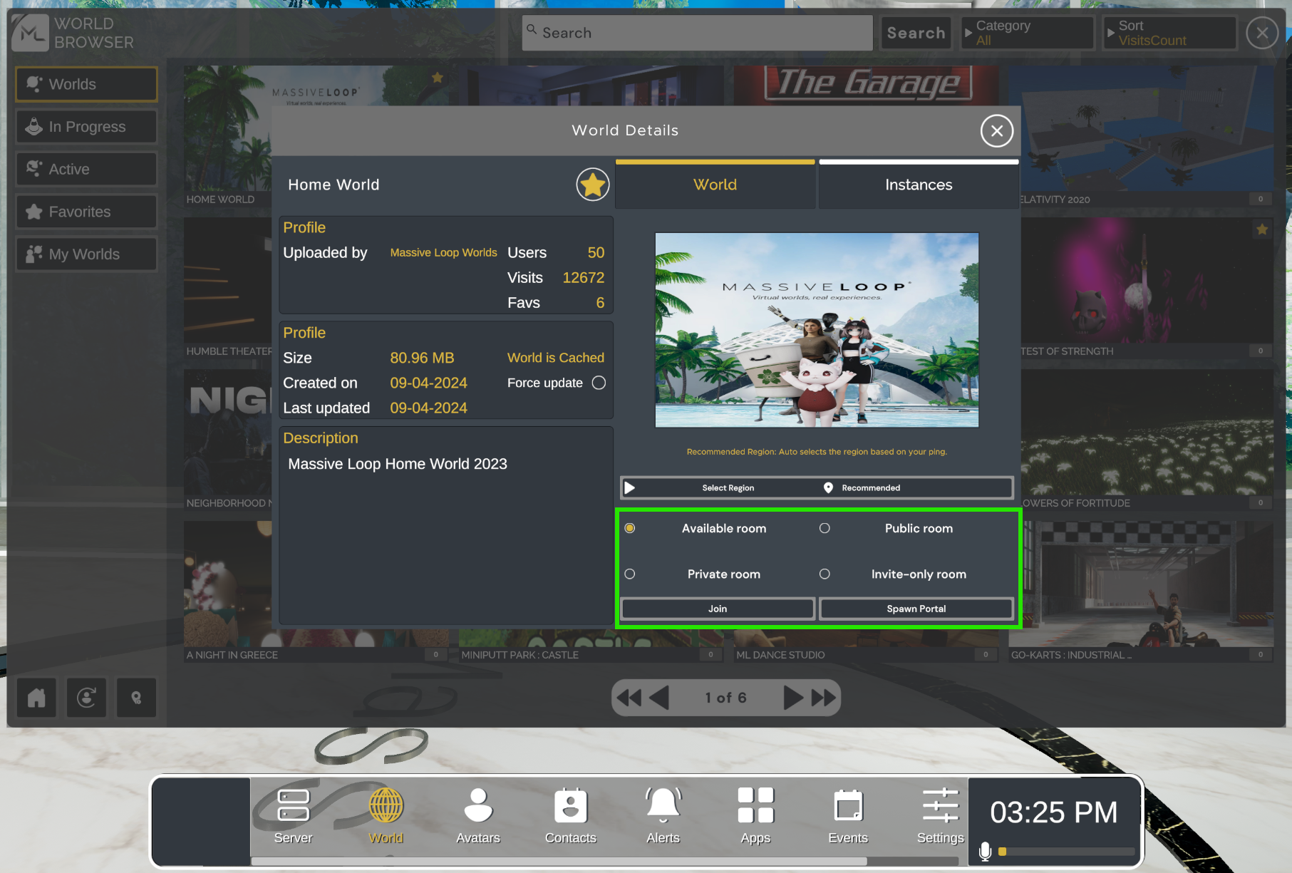Enable Force update toggle
The image size is (1292, 873).
(x=599, y=383)
